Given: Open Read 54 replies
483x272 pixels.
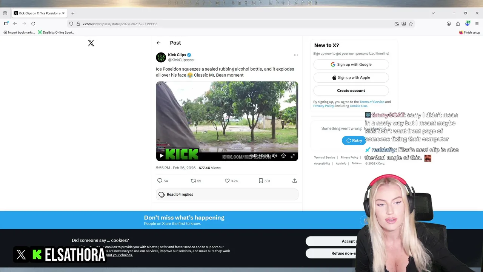Looking at the screenshot, I should [x=227, y=195].
